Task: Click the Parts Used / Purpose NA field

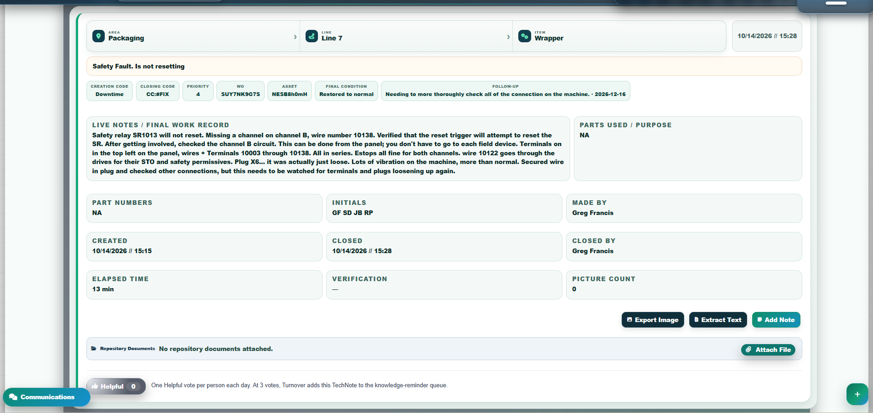Action: click(688, 148)
